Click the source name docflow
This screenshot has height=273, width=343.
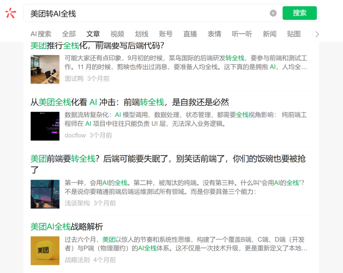75,136
